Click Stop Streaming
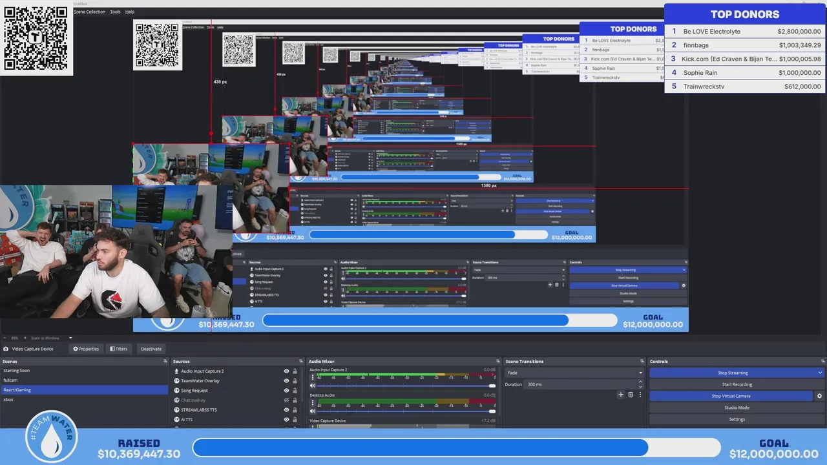Viewport: 827px width, 465px height. (x=733, y=373)
